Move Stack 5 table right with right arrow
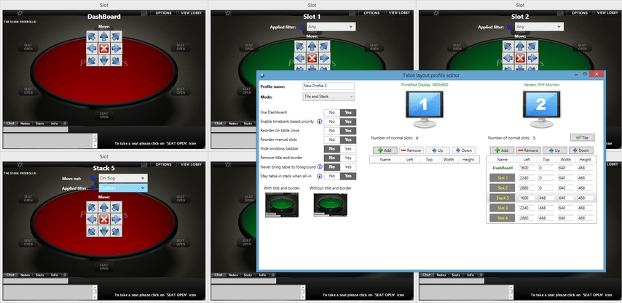 pyautogui.click(x=116, y=219)
